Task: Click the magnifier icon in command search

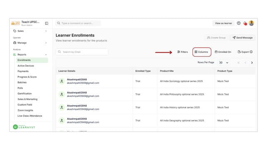Action: click(58, 23)
